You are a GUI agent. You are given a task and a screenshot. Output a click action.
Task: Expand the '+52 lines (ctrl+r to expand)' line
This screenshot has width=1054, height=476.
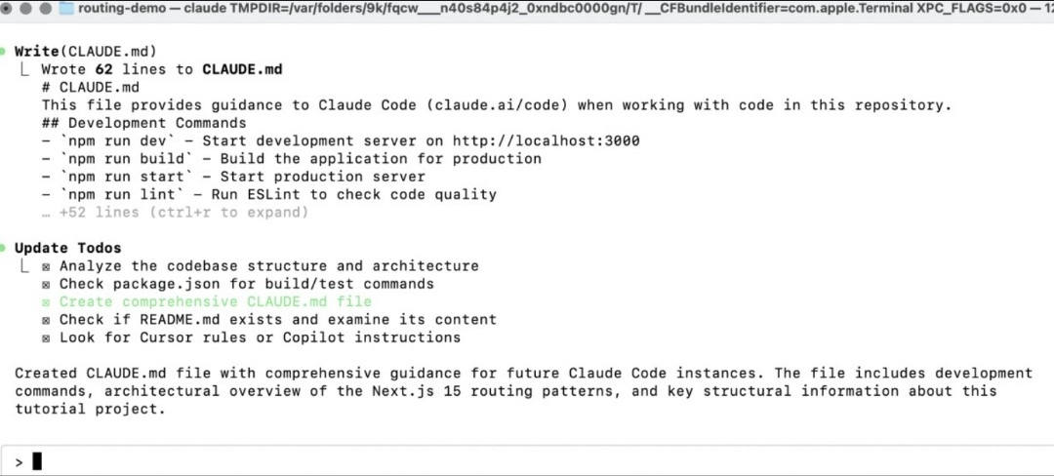pos(175,213)
